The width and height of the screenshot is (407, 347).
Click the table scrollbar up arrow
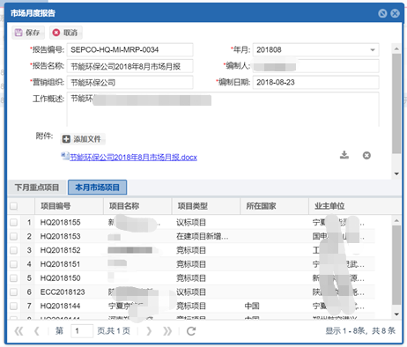(x=396, y=220)
